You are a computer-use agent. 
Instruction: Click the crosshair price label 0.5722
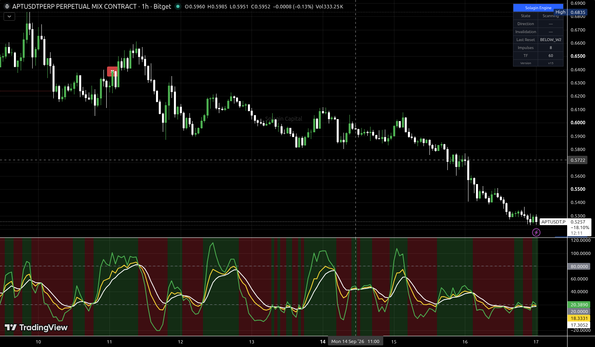coord(578,160)
